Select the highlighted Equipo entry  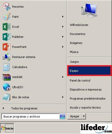[x=89, y=71]
